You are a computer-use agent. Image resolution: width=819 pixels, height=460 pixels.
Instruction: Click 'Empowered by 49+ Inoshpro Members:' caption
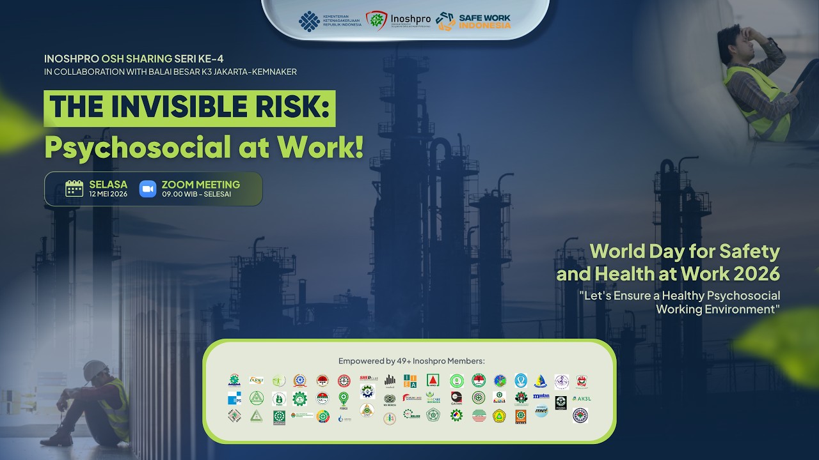pyautogui.click(x=411, y=361)
